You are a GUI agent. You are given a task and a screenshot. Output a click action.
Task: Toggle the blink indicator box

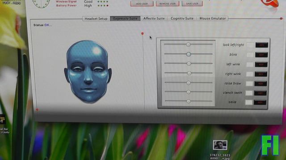pyautogui.click(x=250, y=55)
